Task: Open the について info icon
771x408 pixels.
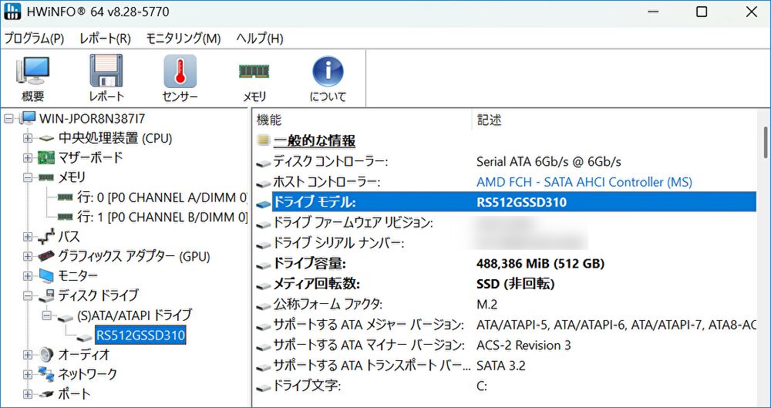Action: pos(328,71)
